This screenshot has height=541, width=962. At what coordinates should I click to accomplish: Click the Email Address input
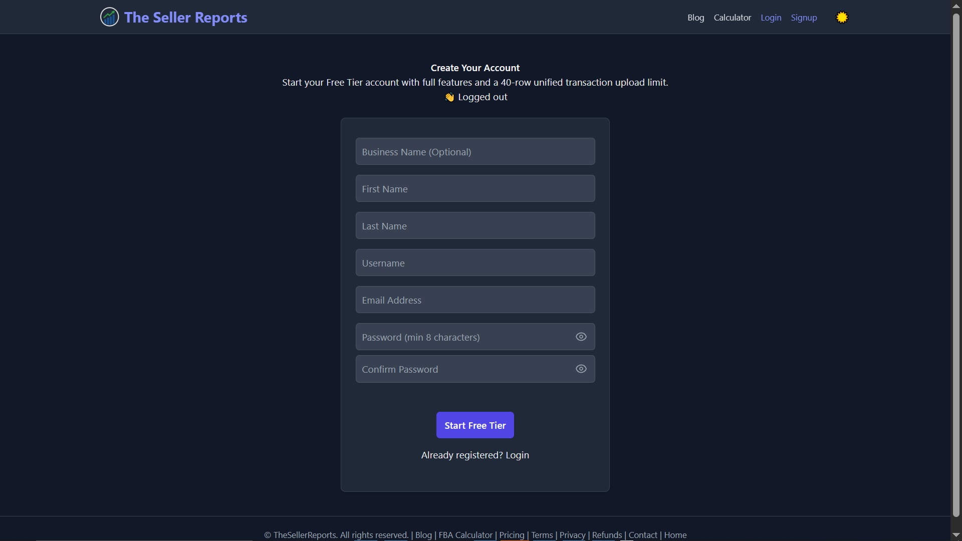pos(475,300)
